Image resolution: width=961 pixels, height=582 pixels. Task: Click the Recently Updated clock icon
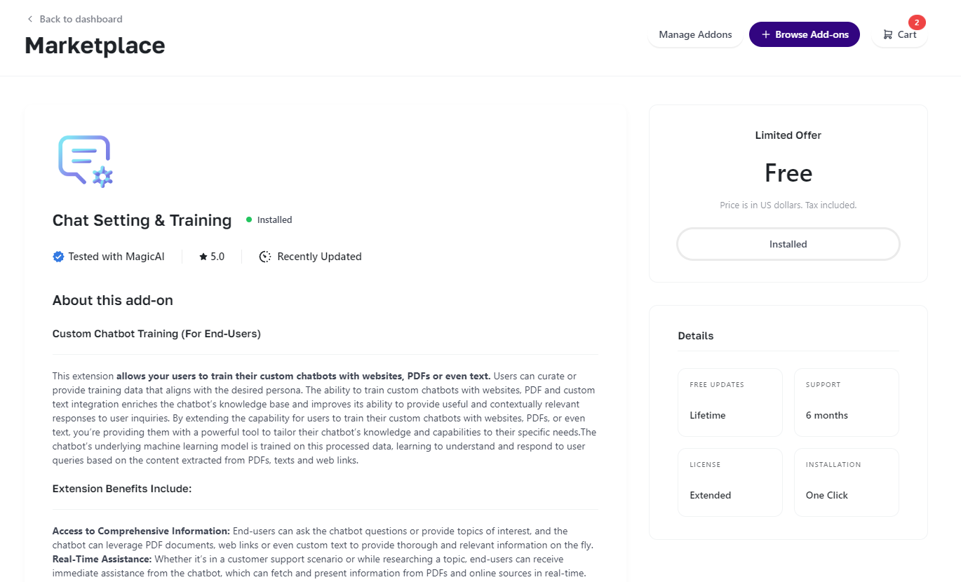(265, 257)
